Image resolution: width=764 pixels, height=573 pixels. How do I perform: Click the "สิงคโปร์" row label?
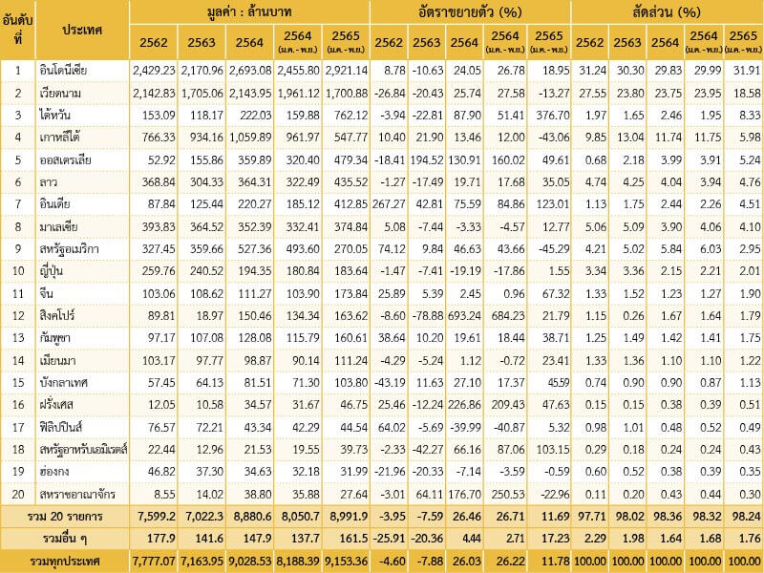coord(57,315)
